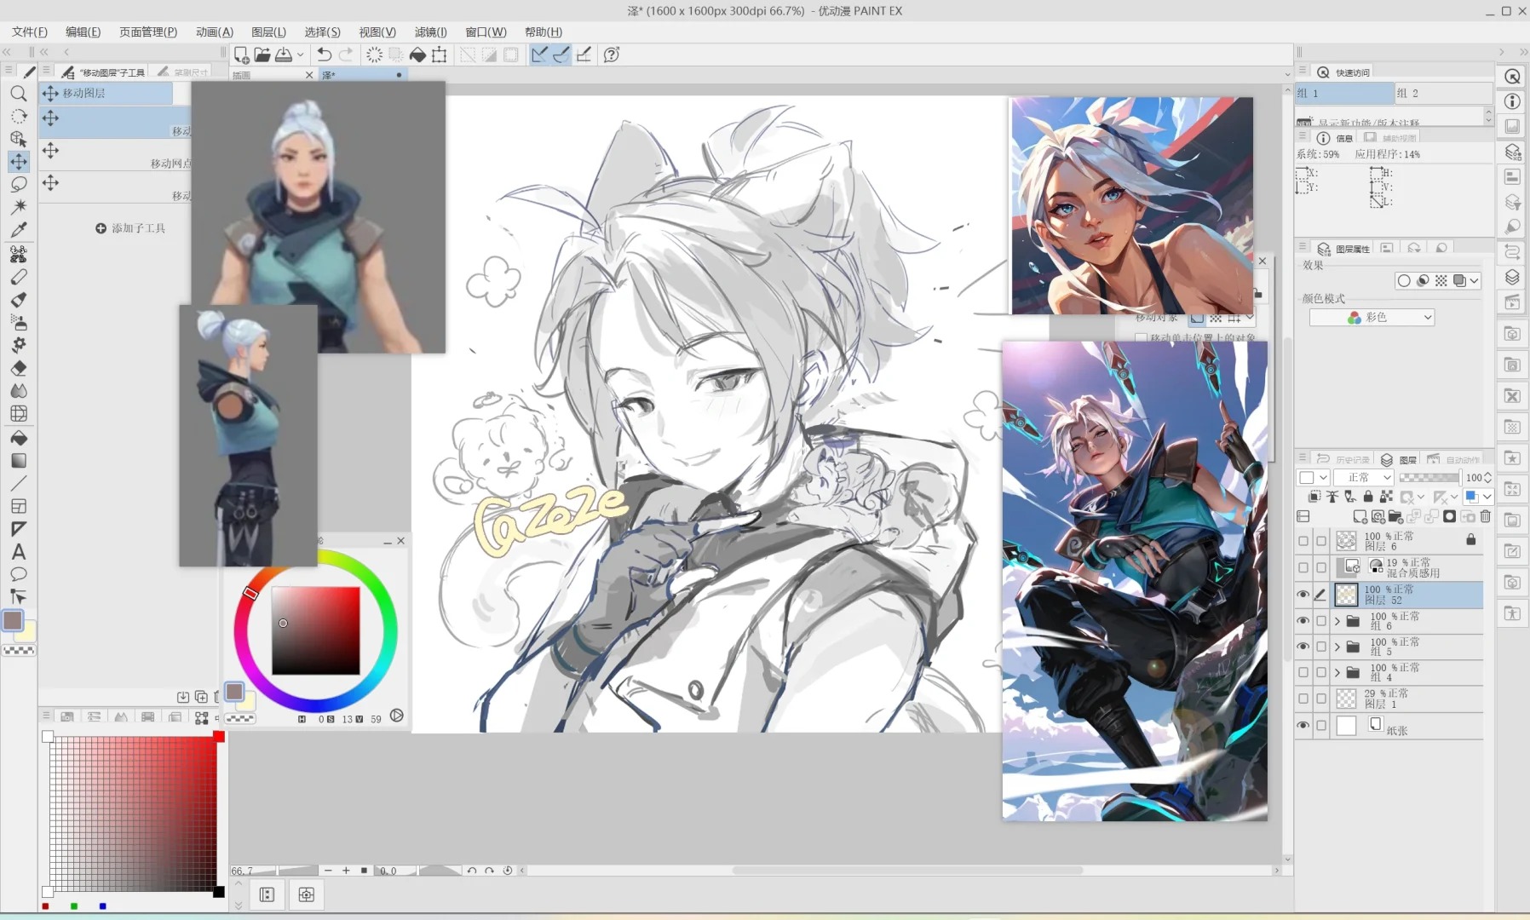This screenshot has width=1530, height=920.
Task: Delete the selected layer with trash icon
Action: (x=1486, y=516)
